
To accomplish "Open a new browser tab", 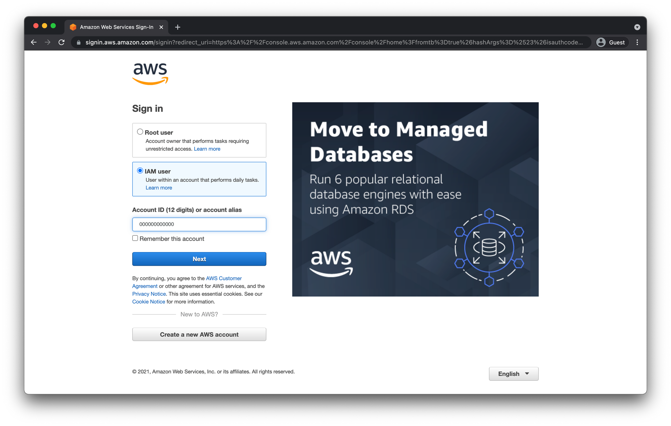I will click(178, 27).
